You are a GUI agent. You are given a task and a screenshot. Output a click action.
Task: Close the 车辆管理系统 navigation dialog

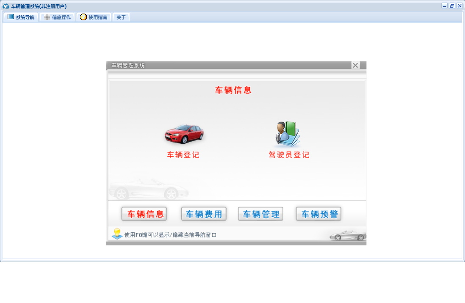[x=356, y=65]
